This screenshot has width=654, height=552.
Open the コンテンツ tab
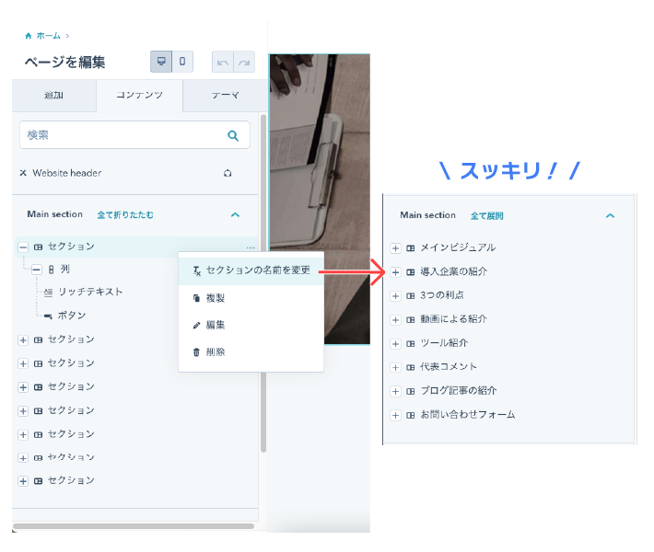click(139, 96)
